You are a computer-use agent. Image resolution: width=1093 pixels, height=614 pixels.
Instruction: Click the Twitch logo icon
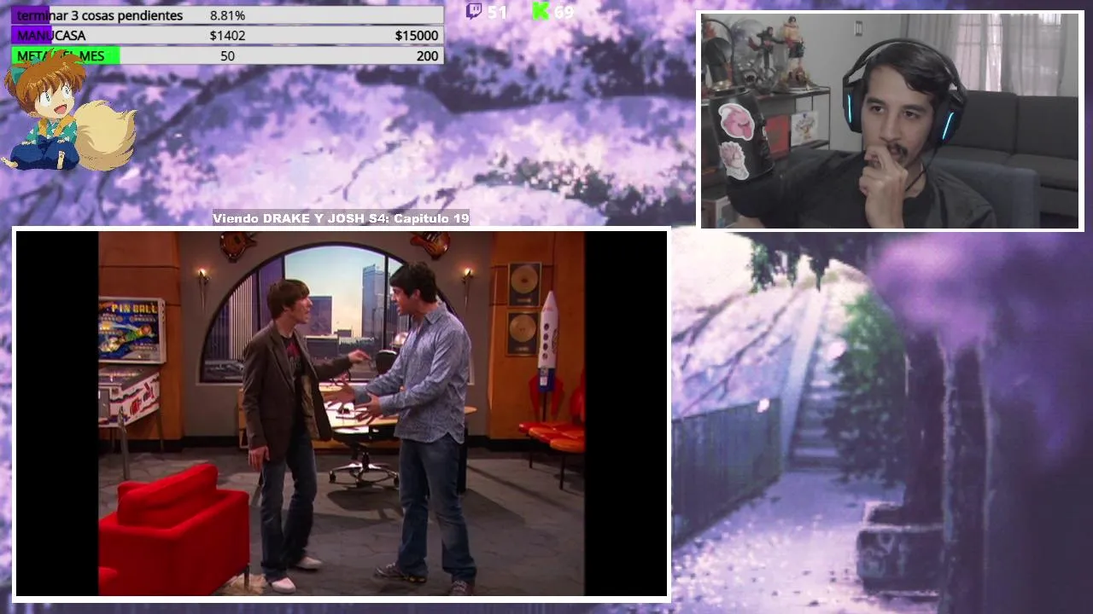(473, 11)
